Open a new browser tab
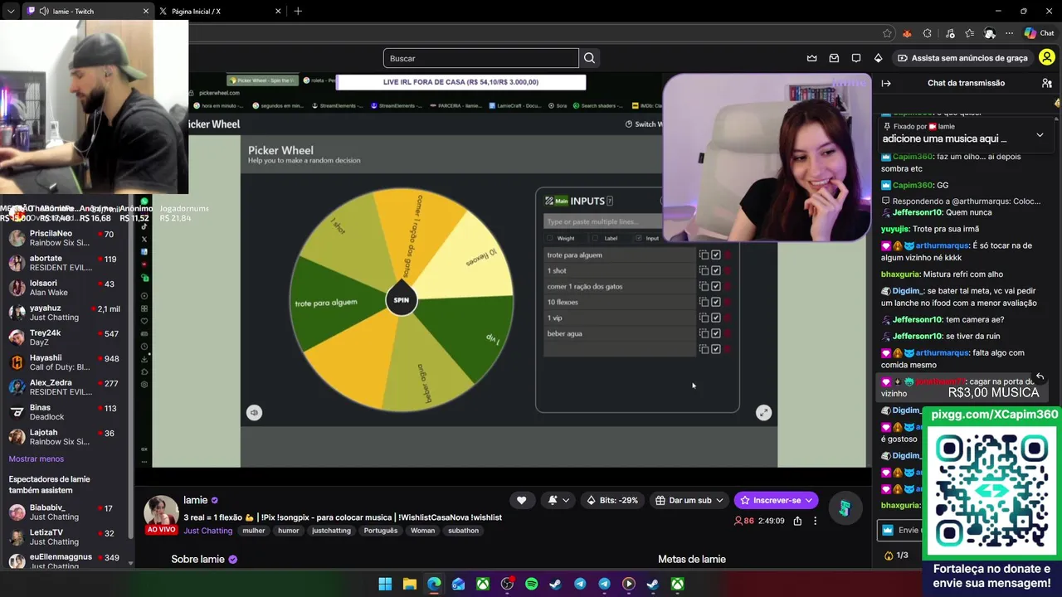 point(298,11)
